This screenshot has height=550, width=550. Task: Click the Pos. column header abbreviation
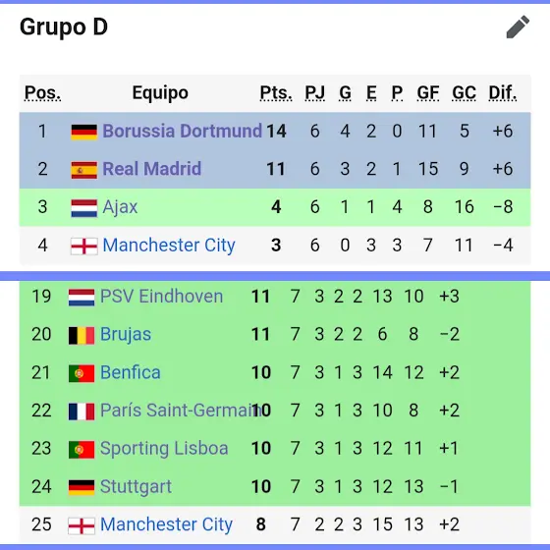(42, 93)
